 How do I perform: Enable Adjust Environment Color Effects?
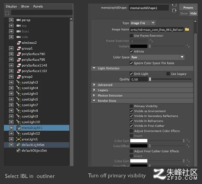[x=131, y=131]
